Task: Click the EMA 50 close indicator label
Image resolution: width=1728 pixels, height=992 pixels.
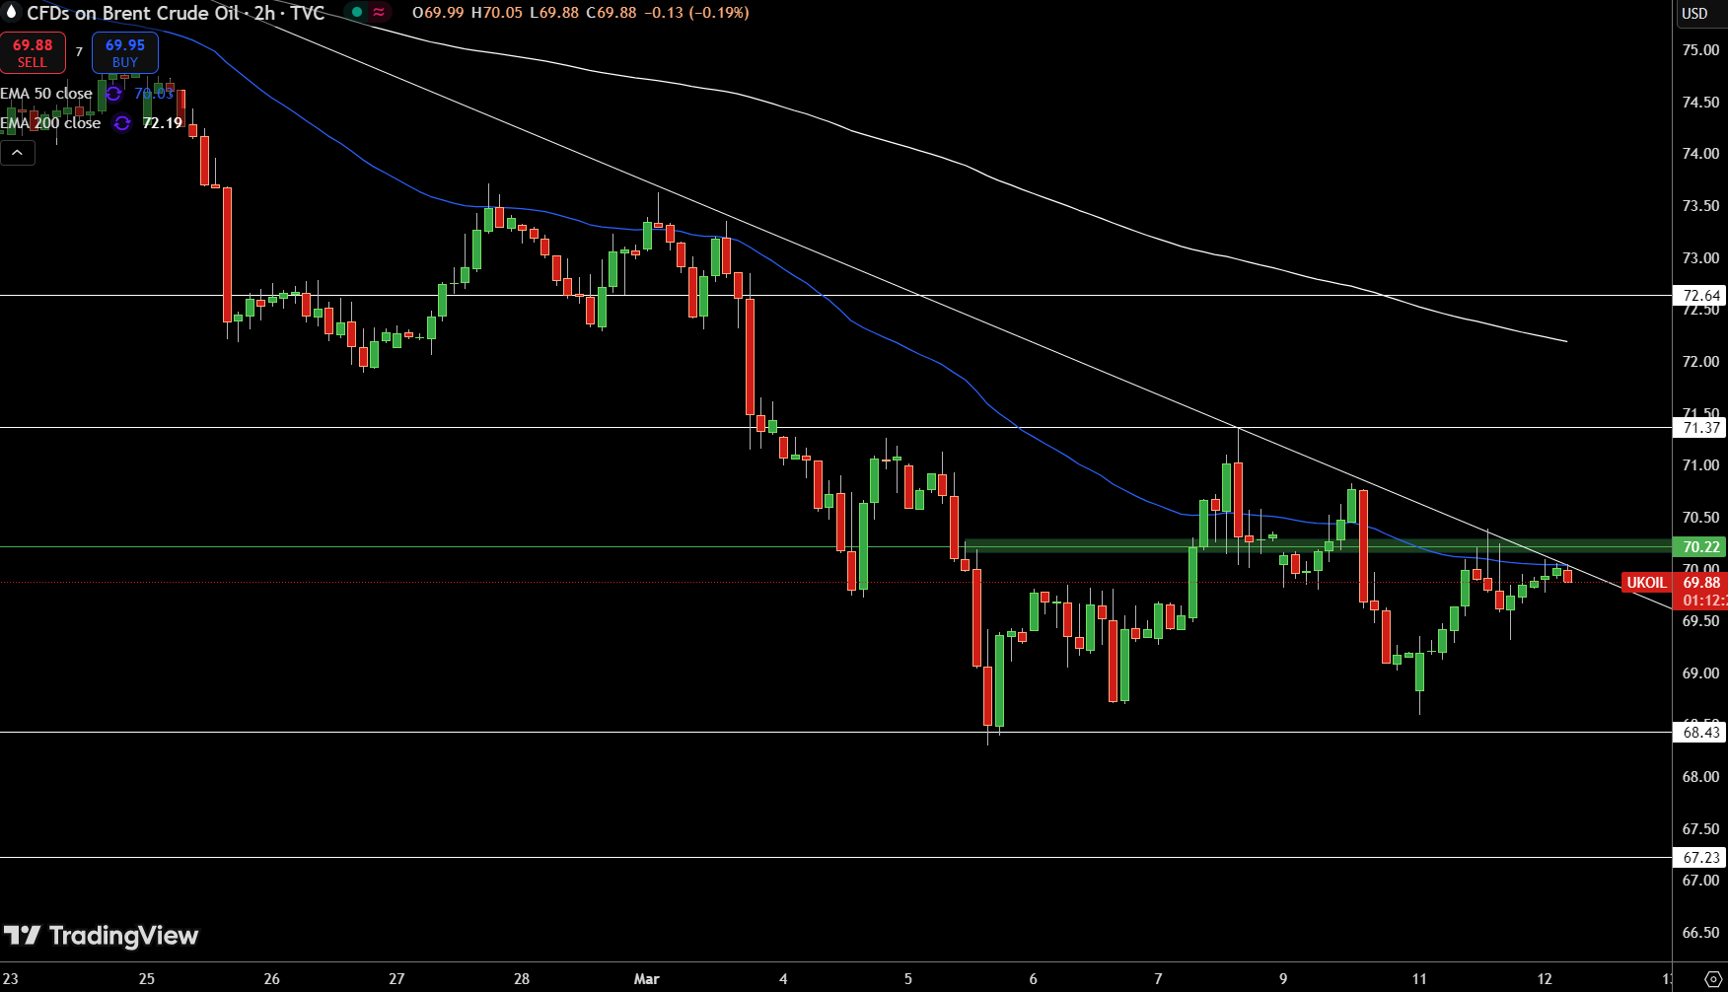Action: tap(46, 94)
